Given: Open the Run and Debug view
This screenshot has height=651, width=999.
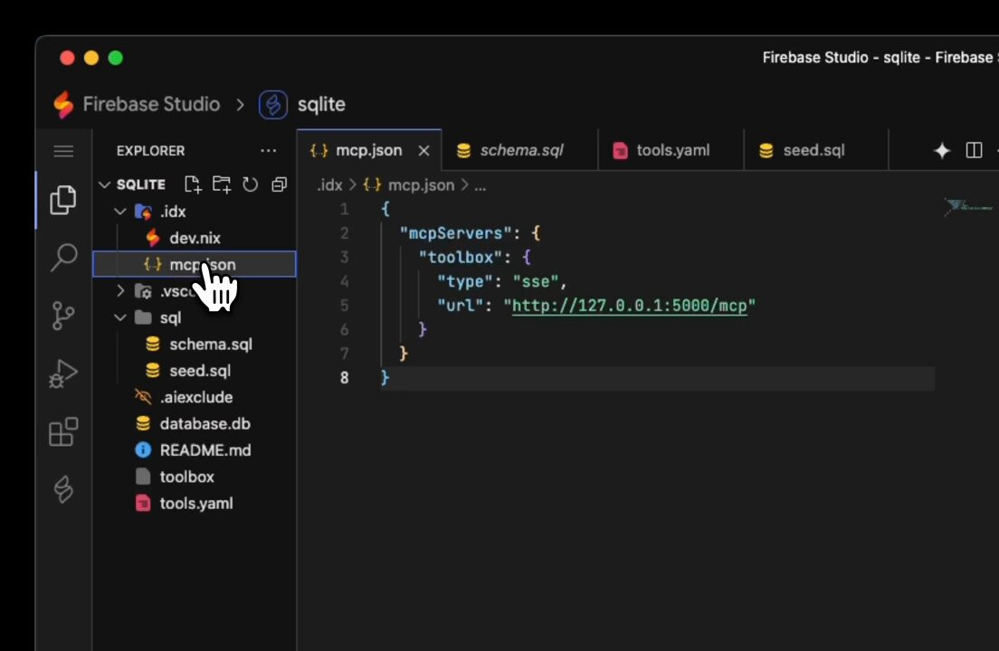Looking at the screenshot, I should coord(63,373).
